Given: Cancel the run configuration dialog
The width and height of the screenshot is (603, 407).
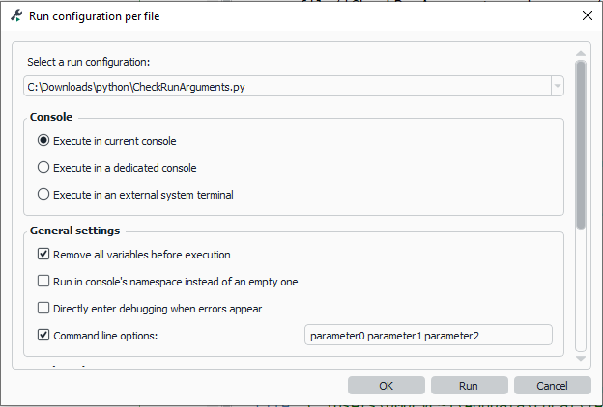Looking at the screenshot, I should click(x=552, y=386).
